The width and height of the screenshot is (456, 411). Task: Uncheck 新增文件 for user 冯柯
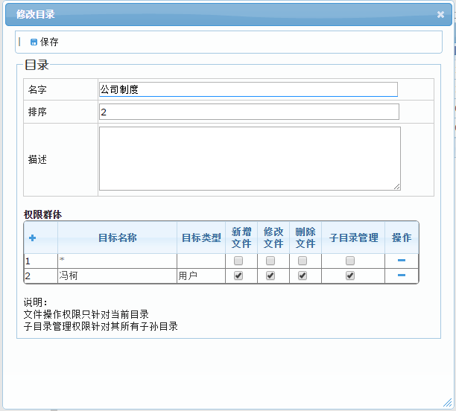[x=238, y=275]
